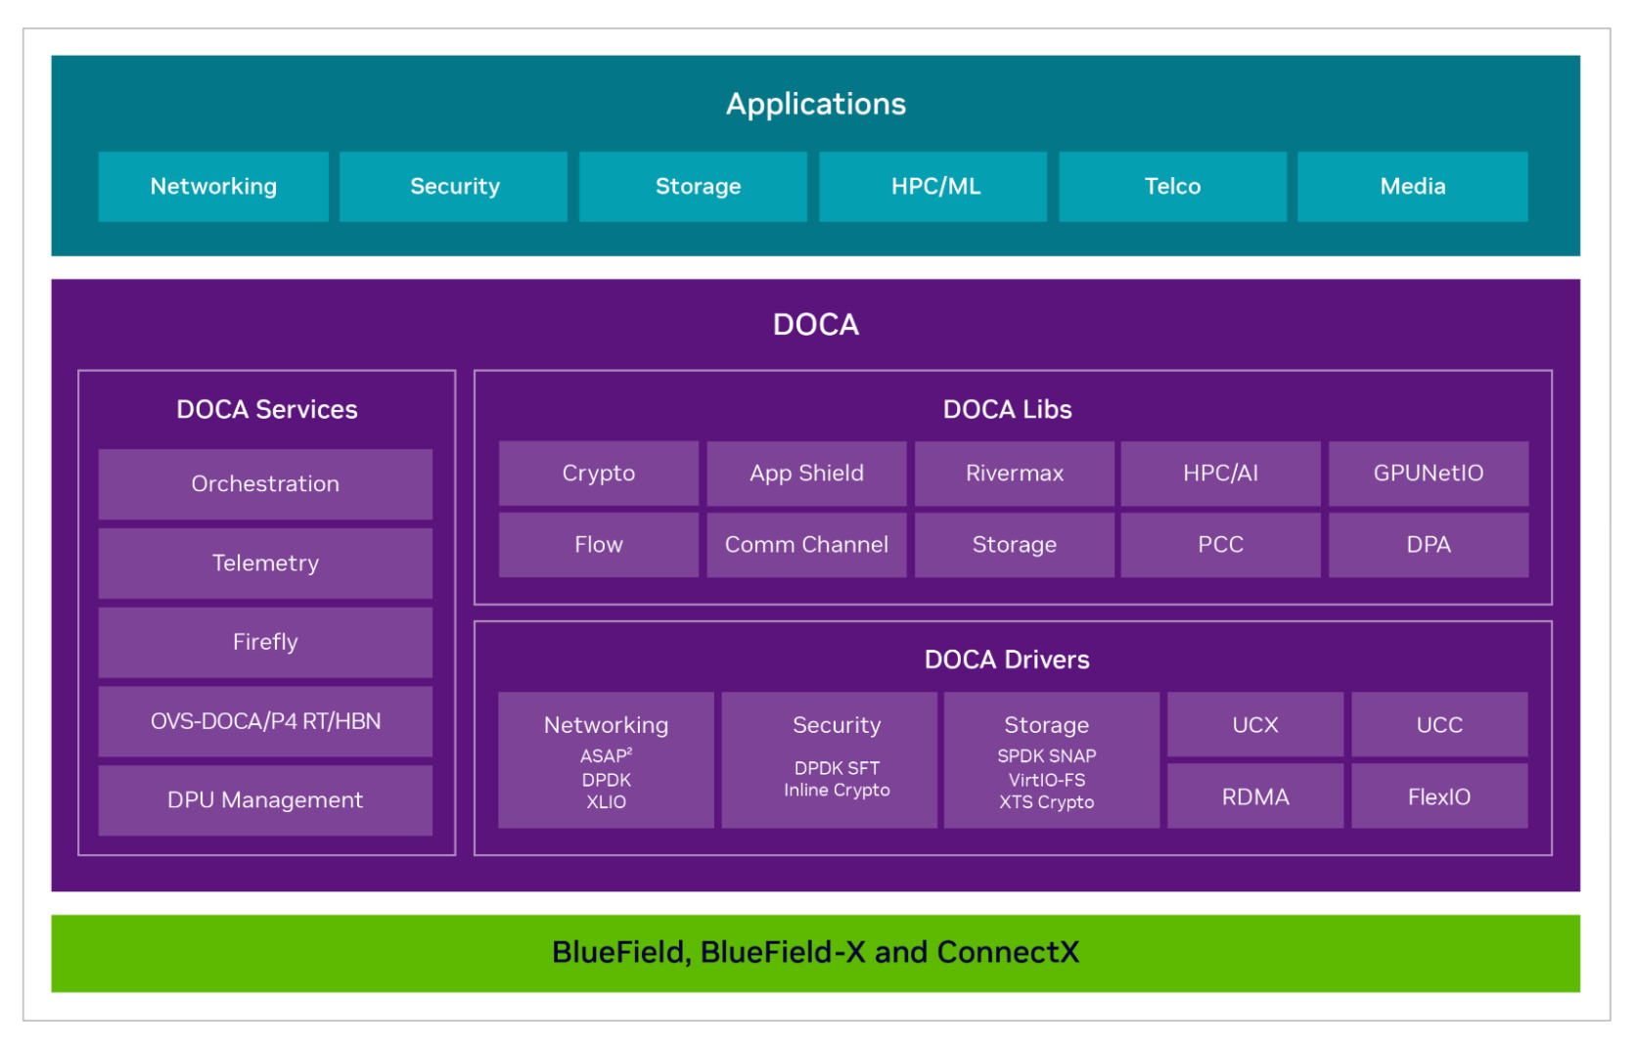The height and width of the screenshot is (1043, 1636).
Task: Click the Telemetry service box
Action: (x=265, y=564)
